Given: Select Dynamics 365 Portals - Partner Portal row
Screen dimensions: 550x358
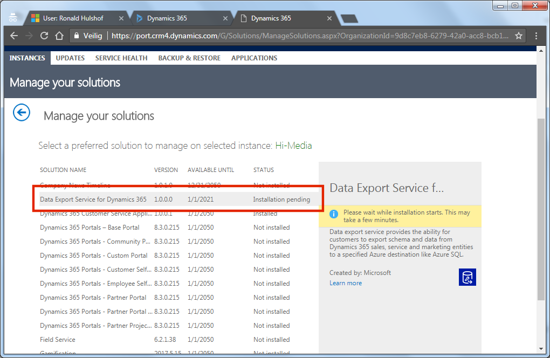Looking at the screenshot, I should (179, 297).
